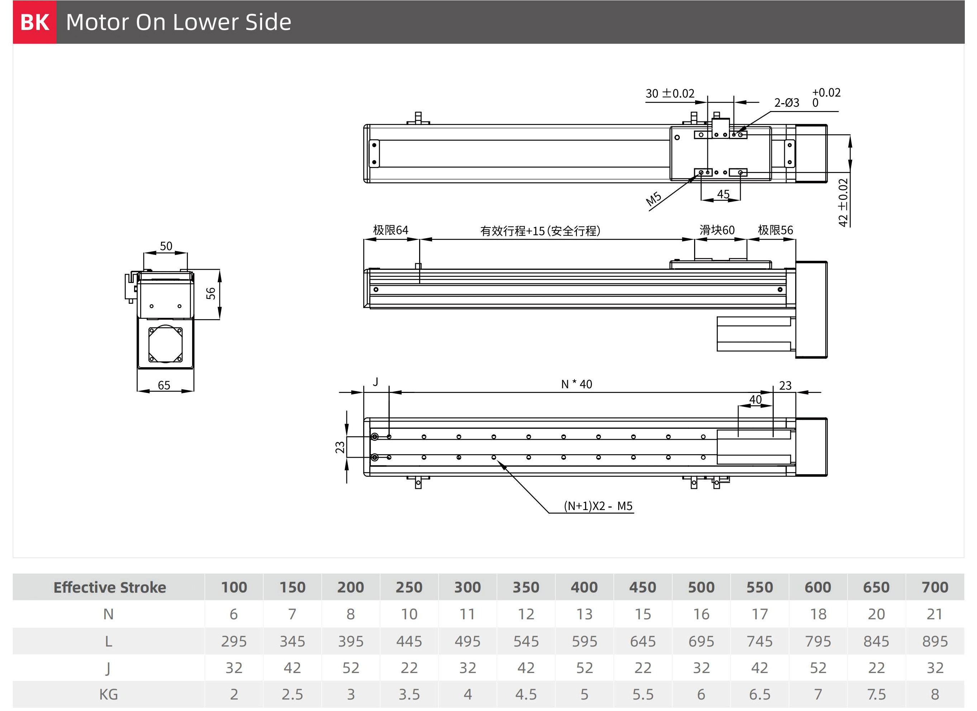Click the J row label in table
Screen dimensions: 977x711
pyautogui.click(x=108, y=668)
